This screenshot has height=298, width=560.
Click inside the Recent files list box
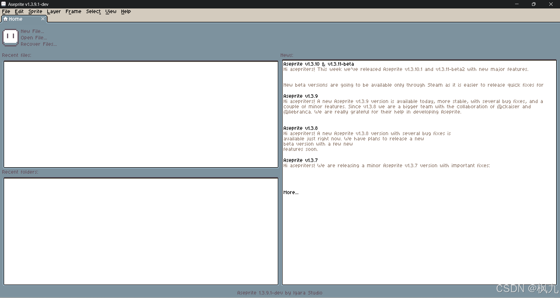[x=141, y=114]
